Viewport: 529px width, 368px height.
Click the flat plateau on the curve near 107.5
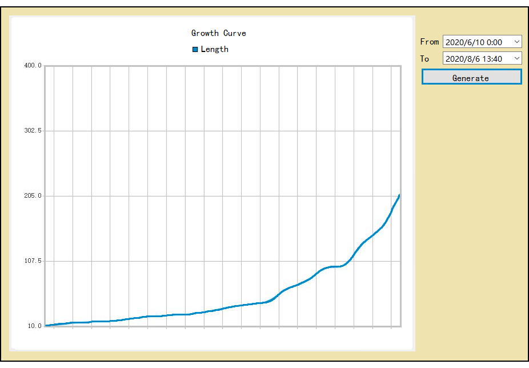[335, 266]
